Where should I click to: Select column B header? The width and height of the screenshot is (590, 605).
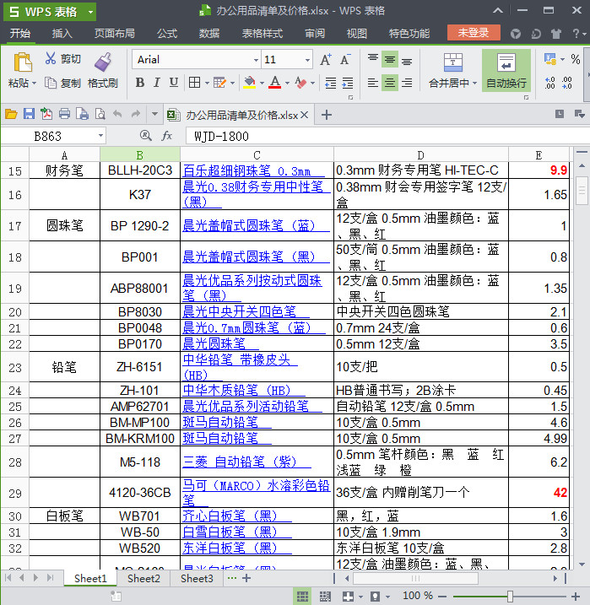coord(139,154)
